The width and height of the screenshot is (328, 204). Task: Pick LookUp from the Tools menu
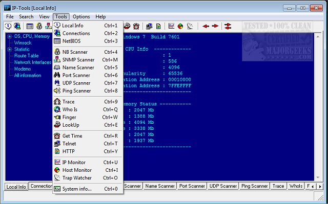[88, 125]
